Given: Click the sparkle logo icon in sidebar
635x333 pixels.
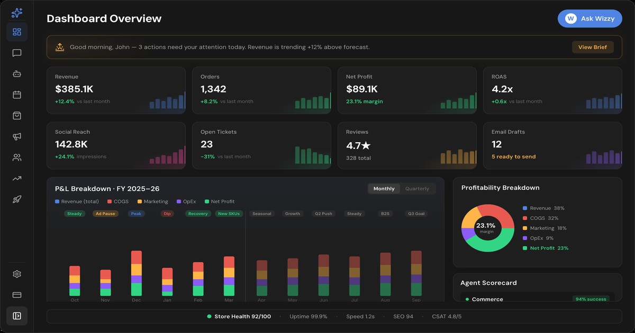Looking at the screenshot, I should click(x=17, y=13).
